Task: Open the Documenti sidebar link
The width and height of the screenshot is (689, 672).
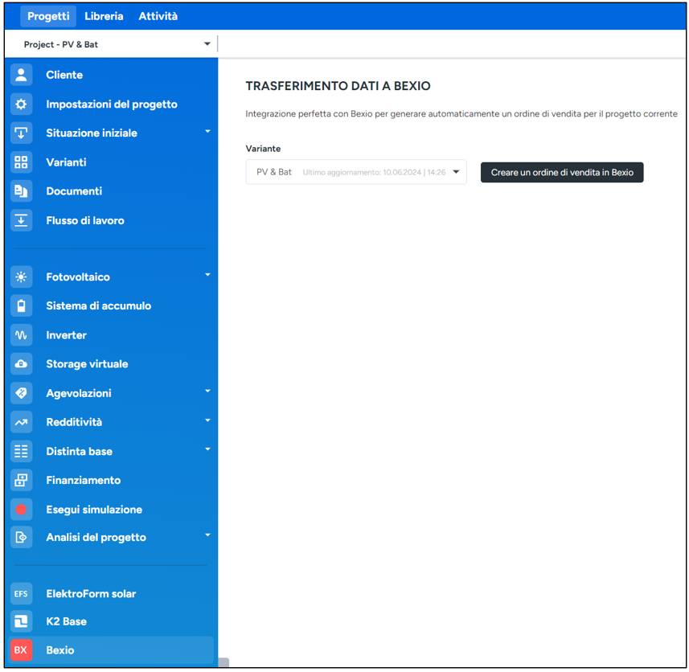Action: [74, 191]
